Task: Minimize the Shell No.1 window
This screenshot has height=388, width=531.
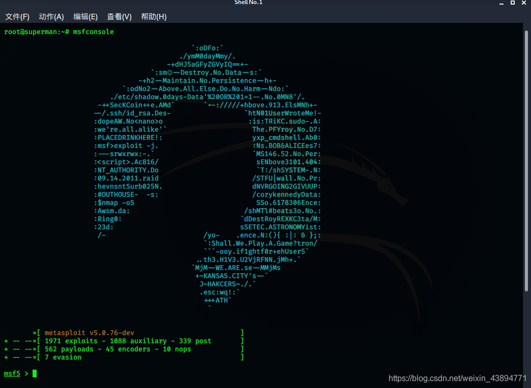Action: point(501,3)
